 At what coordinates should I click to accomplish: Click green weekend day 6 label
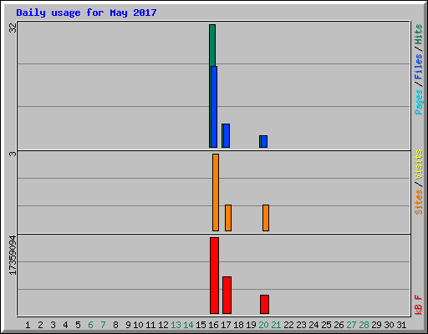(90, 325)
